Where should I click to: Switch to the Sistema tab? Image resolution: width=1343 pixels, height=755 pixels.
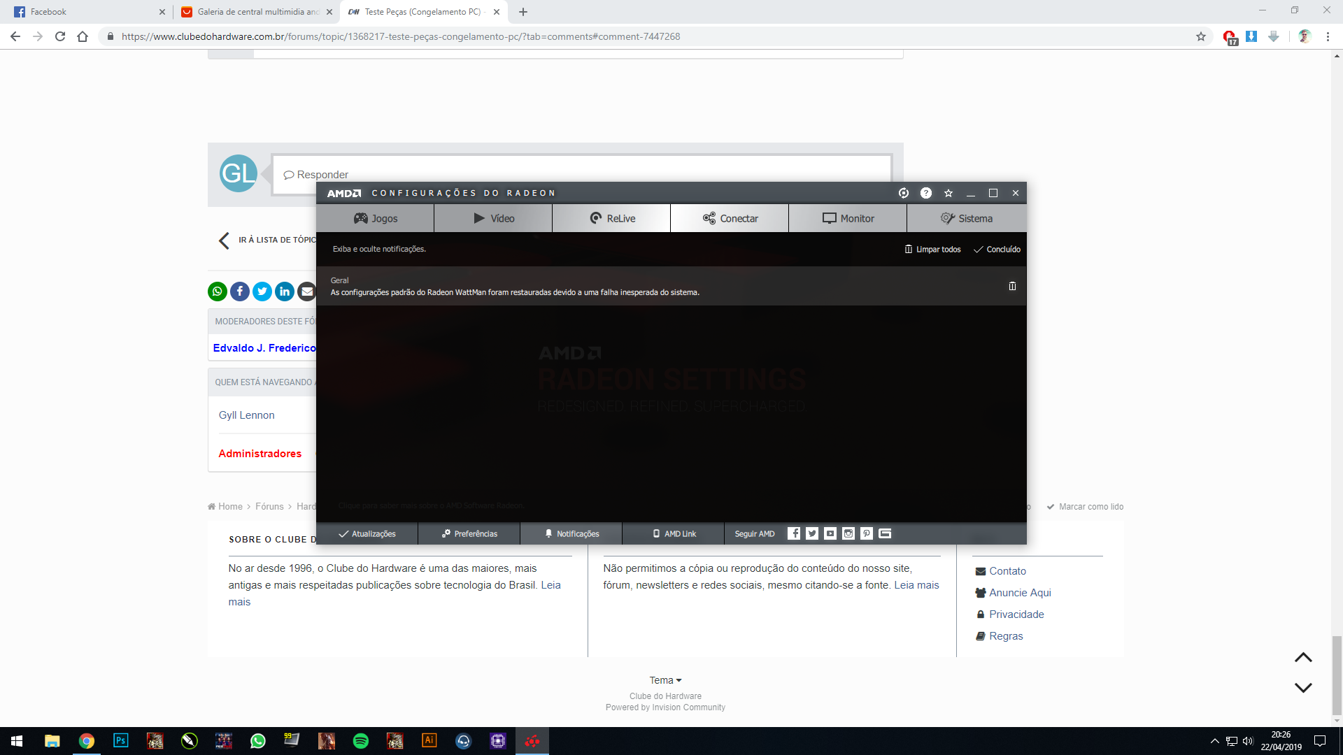point(967,218)
